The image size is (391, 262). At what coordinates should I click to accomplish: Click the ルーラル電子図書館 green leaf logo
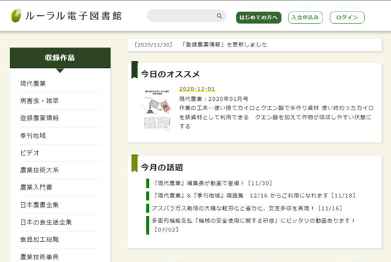16,16
